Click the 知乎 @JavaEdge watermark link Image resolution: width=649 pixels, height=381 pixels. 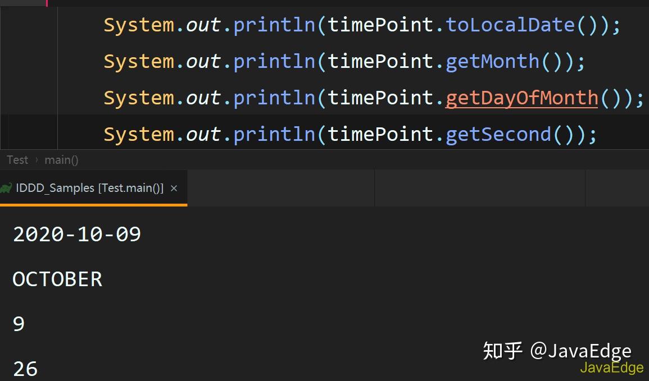(557, 350)
